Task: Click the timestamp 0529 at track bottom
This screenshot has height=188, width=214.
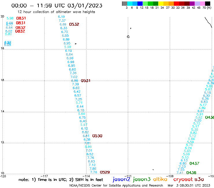Action: click(105, 172)
